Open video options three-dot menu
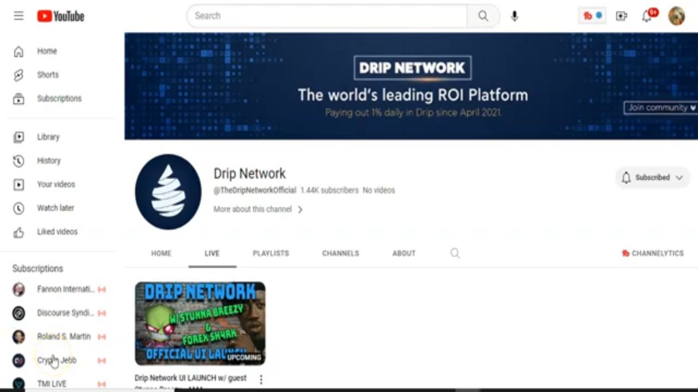 [261, 379]
